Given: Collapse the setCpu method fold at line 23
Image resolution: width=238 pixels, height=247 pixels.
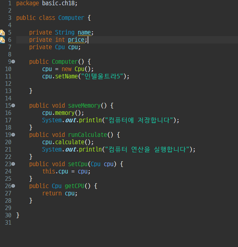Looking at the screenshot, I should click(x=13, y=164).
